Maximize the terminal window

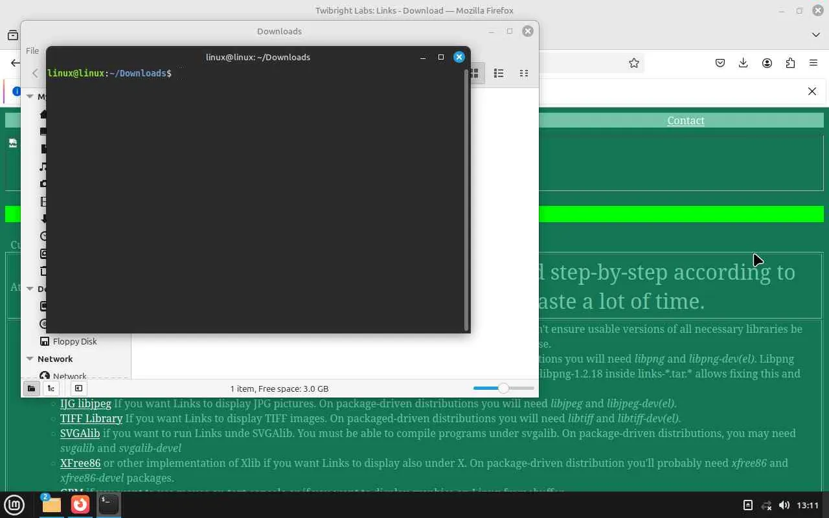pyautogui.click(x=441, y=57)
